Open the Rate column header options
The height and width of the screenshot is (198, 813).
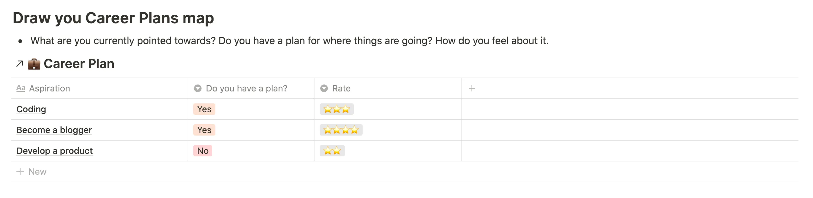341,89
